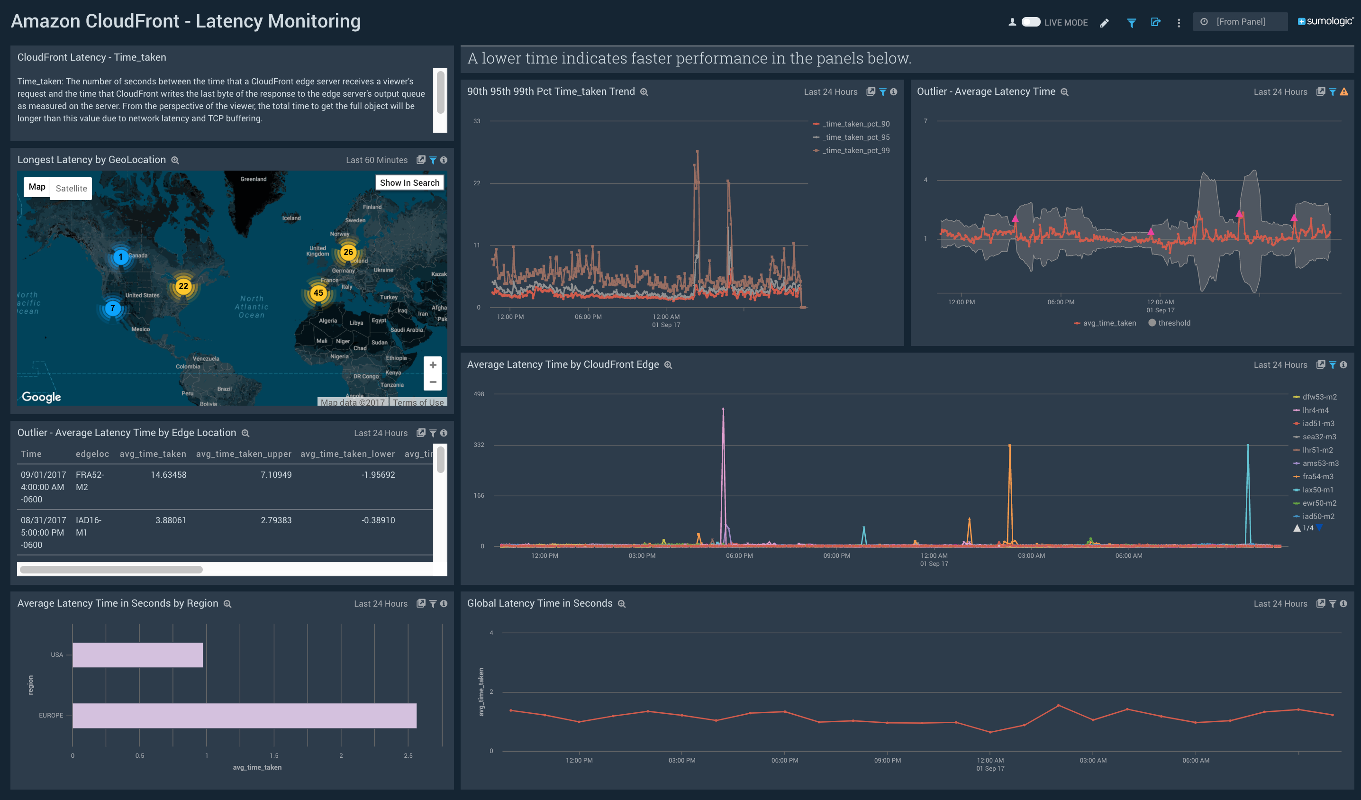Toggle the _time_taken_pct_99 legend series

point(855,151)
